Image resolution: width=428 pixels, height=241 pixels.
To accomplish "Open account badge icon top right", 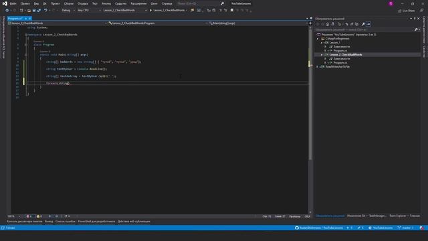I will point(391,3).
